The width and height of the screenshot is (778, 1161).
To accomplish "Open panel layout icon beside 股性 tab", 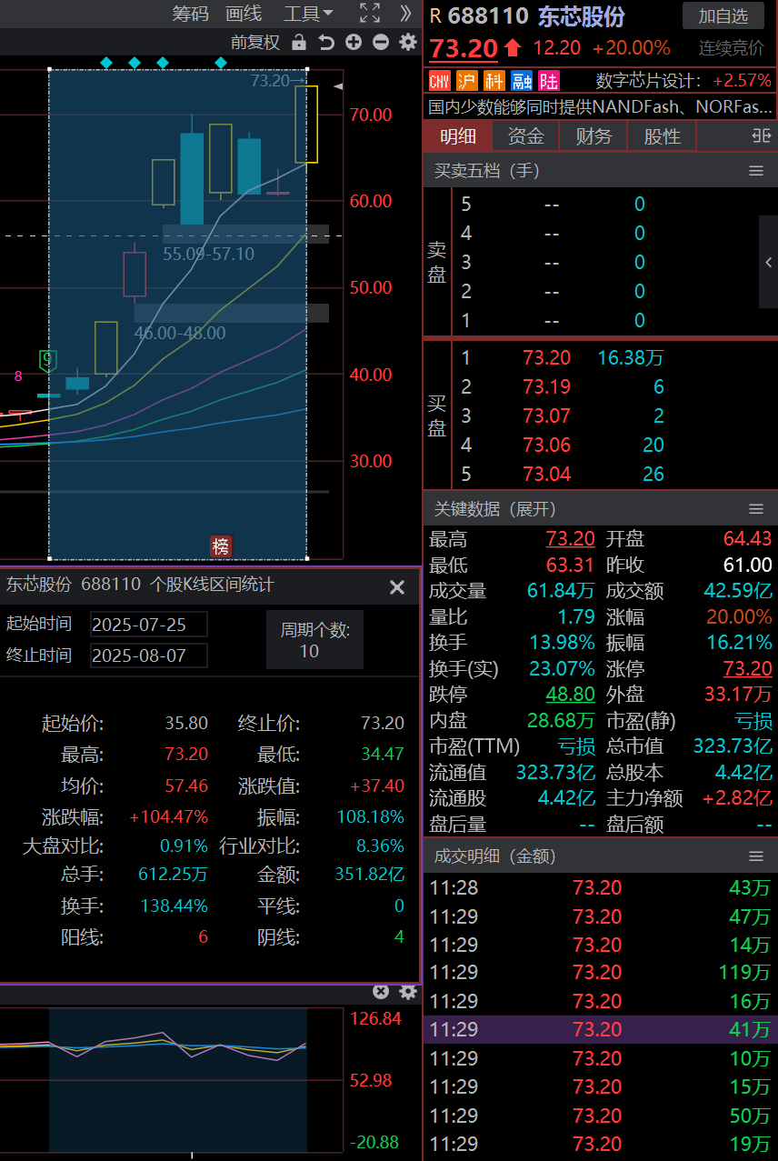I will [x=762, y=136].
